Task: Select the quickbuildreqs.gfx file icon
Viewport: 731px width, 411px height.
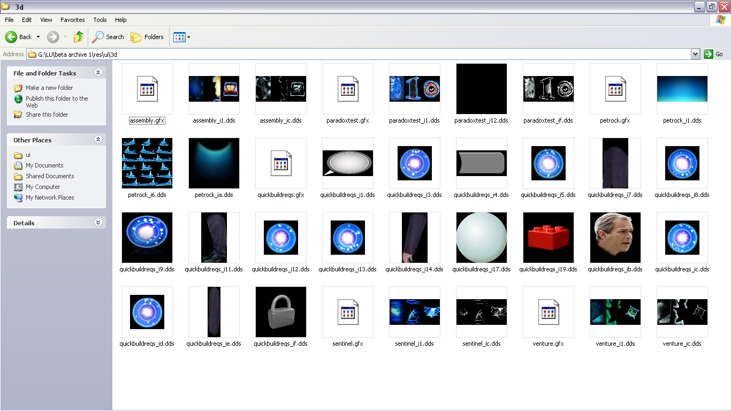Action: 281,163
